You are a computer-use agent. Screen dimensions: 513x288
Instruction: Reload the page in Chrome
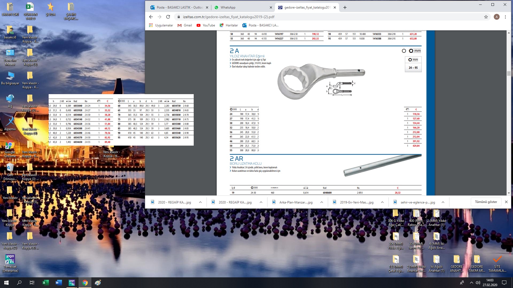coord(168,17)
